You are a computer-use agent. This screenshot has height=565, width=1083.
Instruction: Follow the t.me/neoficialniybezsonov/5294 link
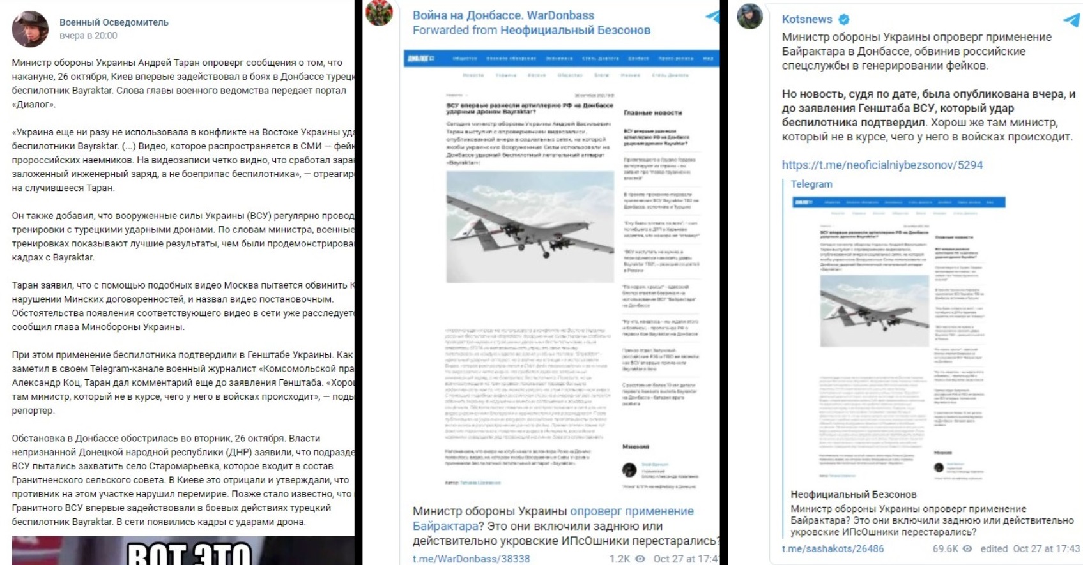[x=882, y=165]
